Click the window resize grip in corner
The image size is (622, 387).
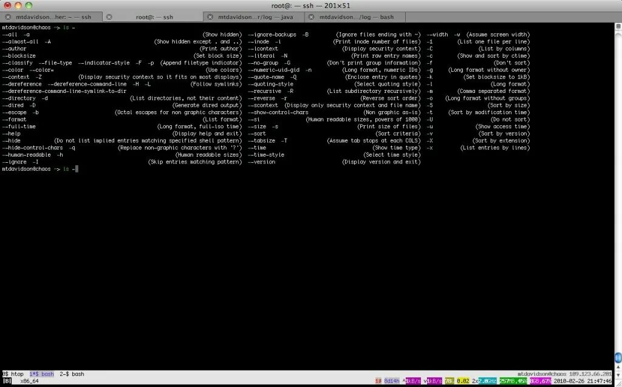(618, 383)
